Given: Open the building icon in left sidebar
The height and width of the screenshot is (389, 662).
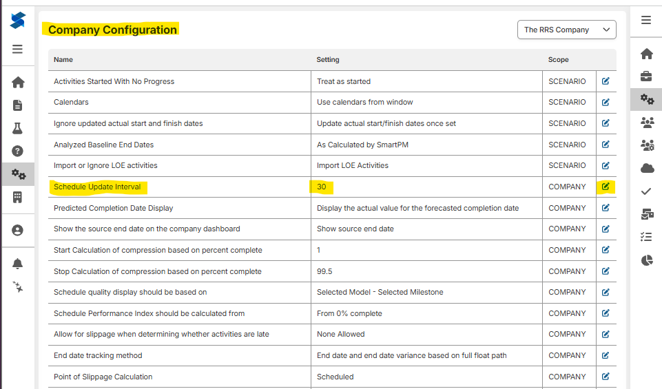Looking at the screenshot, I should pyautogui.click(x=17, y=197).
